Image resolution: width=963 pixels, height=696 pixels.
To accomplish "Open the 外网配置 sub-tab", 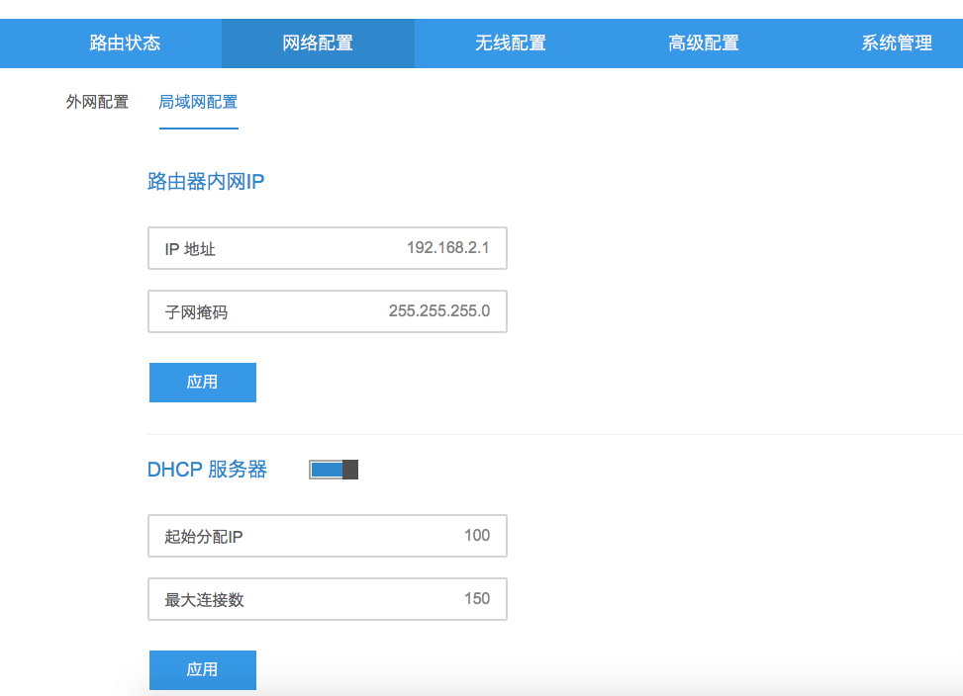I will click(97, 102).
